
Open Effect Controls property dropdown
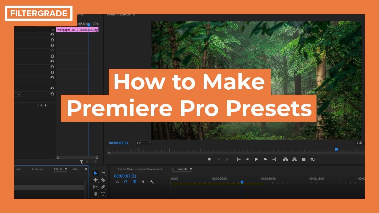pos(18,94)
